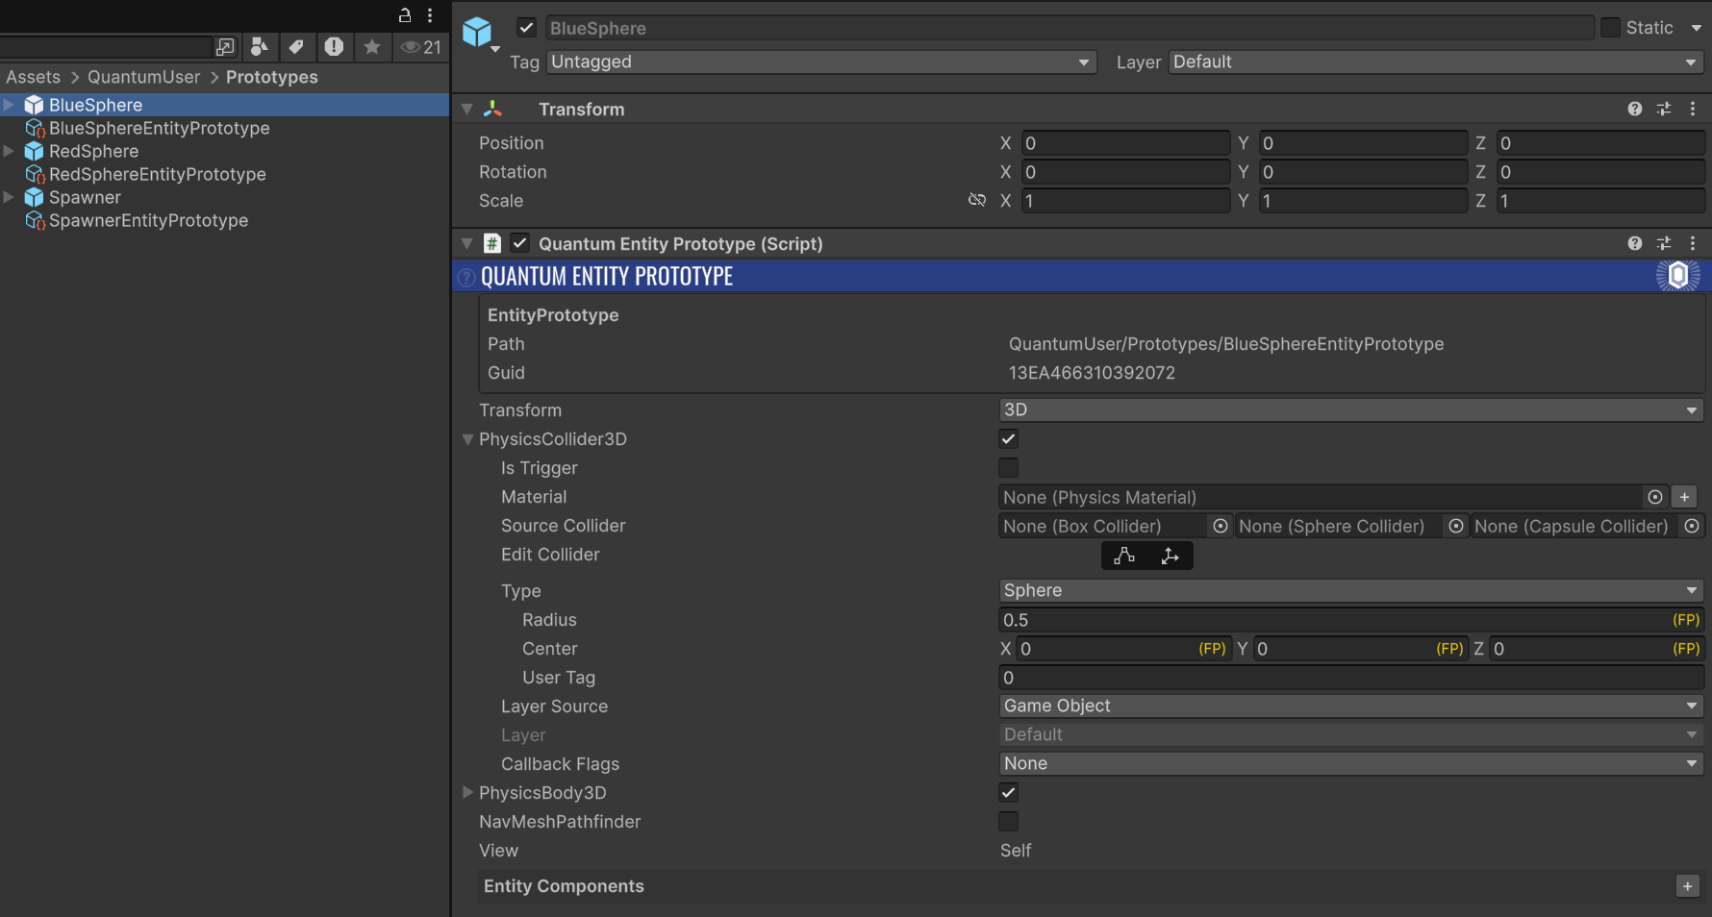
Task: Open the Tag dropdown showing Untagged
Action: [821, 62]
